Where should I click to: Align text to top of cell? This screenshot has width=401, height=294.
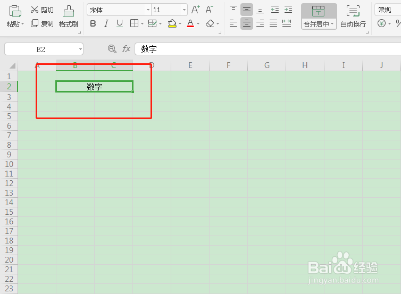coord(233,10)
